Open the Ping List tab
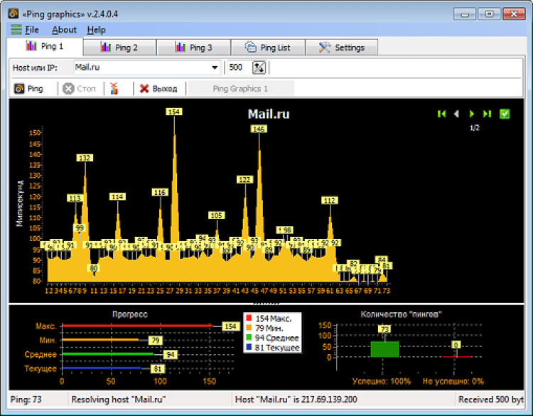 click(268, 48)
